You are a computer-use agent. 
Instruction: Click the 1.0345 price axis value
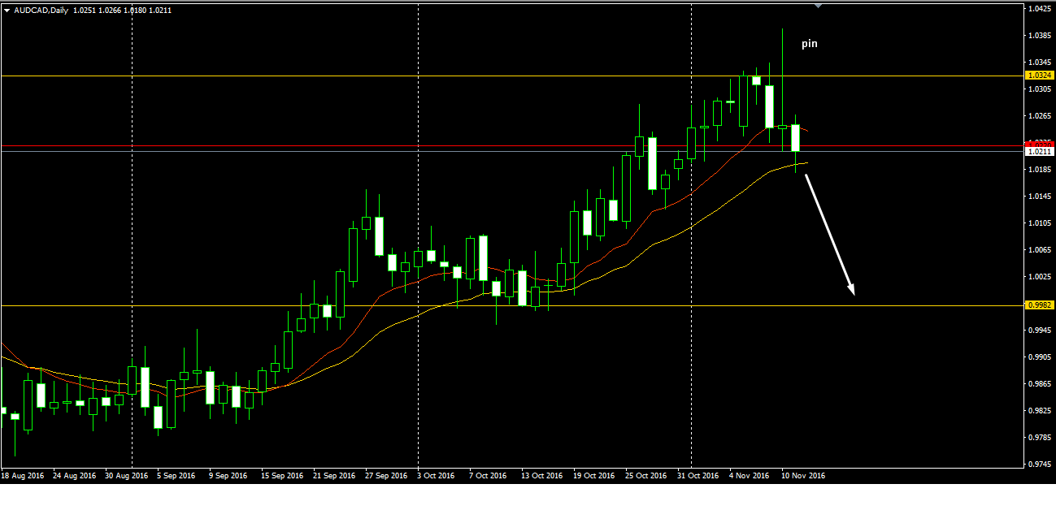click(1040, 63)
